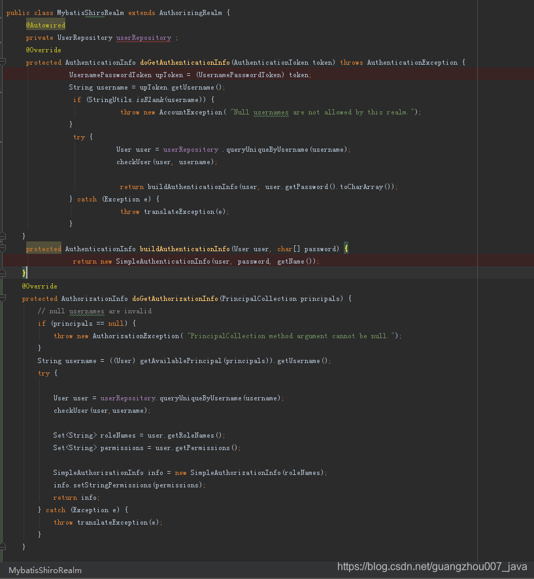Click the AuthorizationException constructor

coord(136,336)
